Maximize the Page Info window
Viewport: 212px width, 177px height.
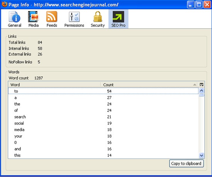[199, 5]
